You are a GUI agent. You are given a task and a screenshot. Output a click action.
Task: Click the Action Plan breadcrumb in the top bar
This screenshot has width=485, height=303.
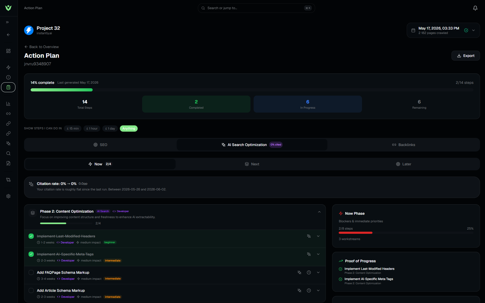pos(33,8)
